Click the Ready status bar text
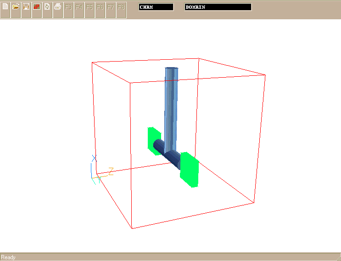Screen dimensions: 341x261 click(8, 257)
